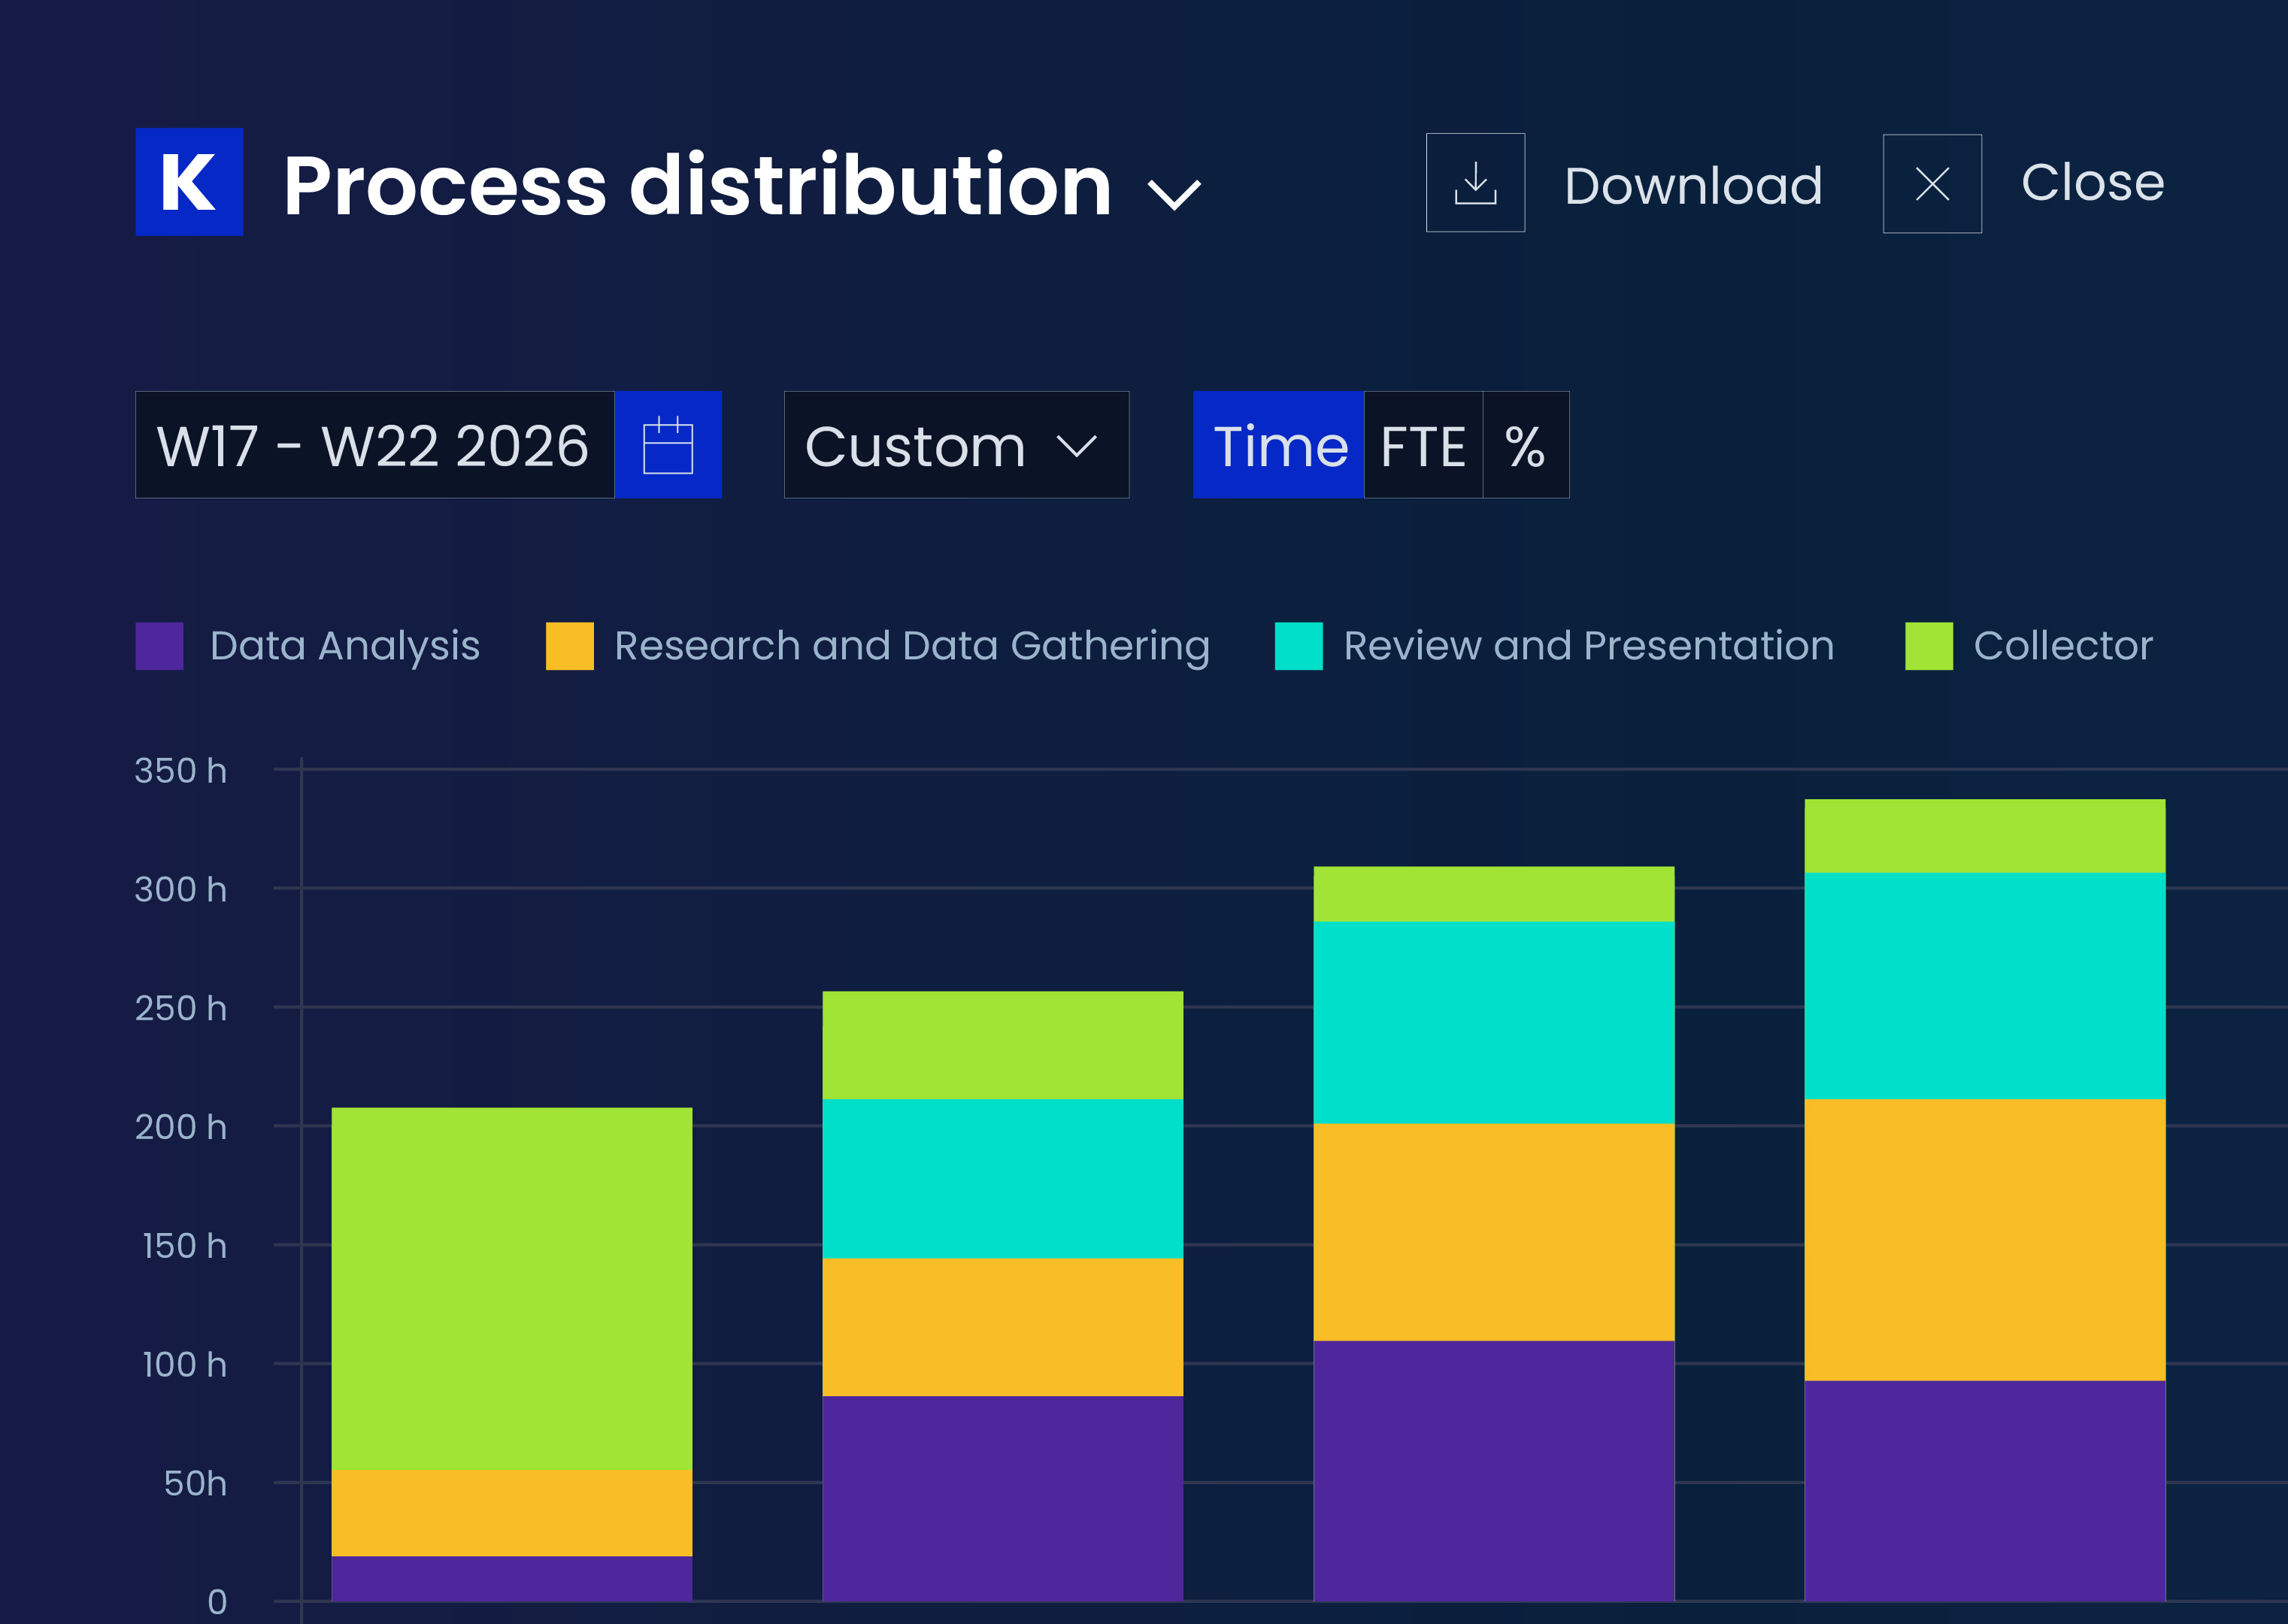The image size is (2288, 1624).
Task: Click the orange Research and Data Gathering swatch
Action: click(x=570, y=646)
